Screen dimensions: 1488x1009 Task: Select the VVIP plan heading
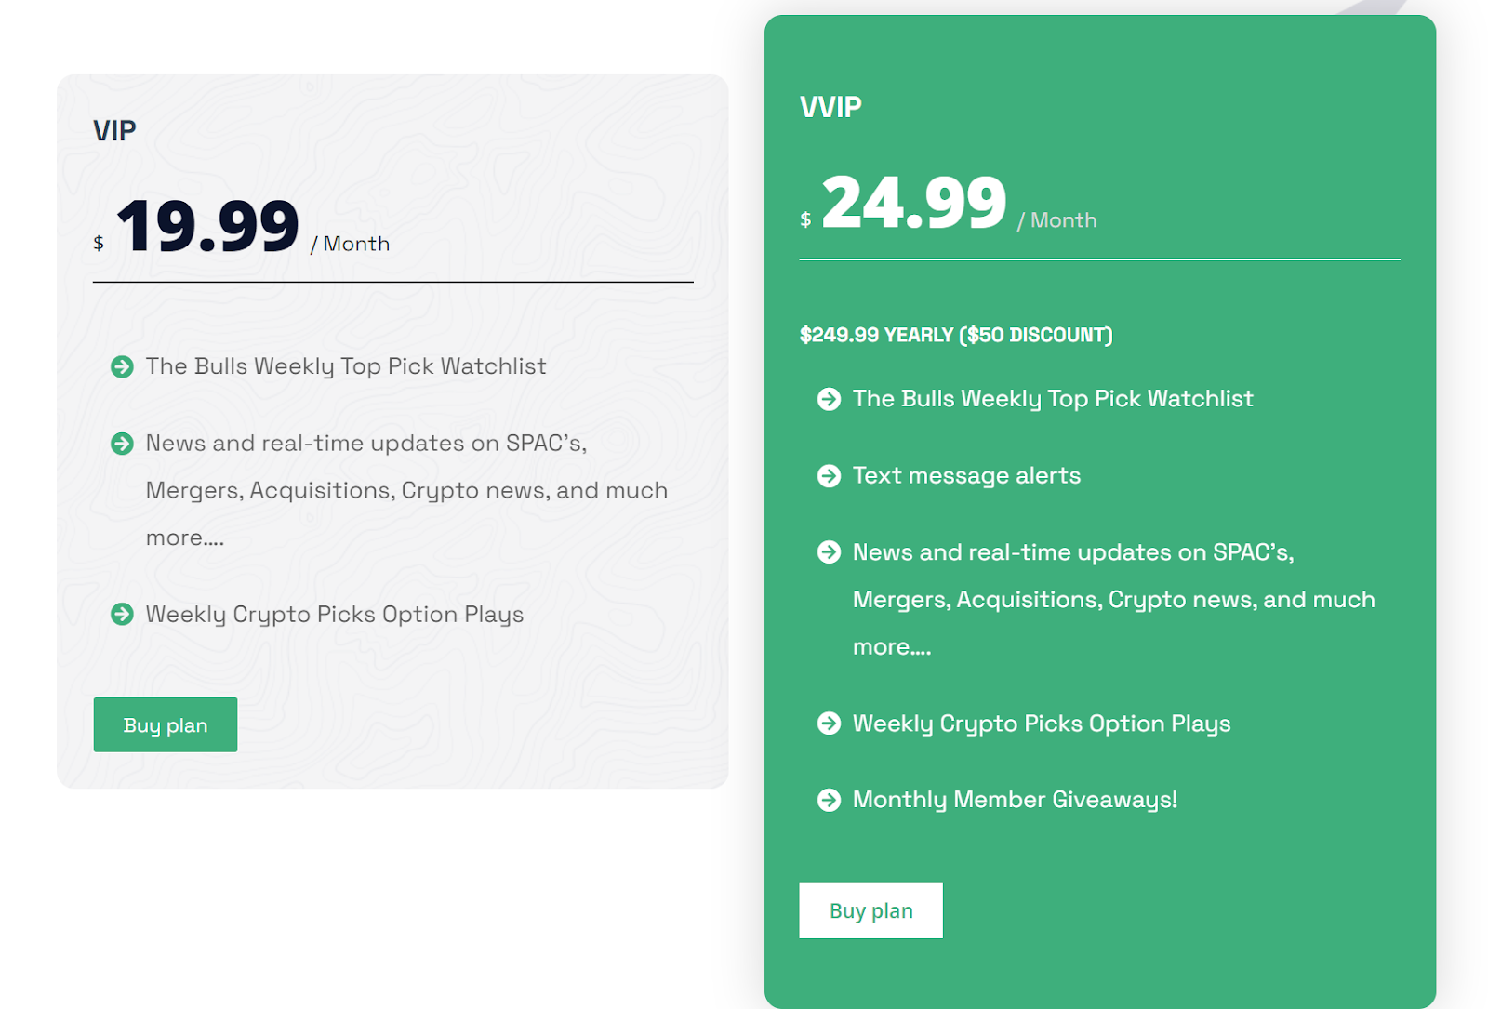(x=830, y=107)
